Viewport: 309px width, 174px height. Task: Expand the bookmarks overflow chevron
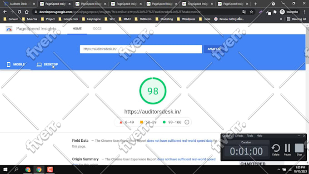(x=281, y=19)
